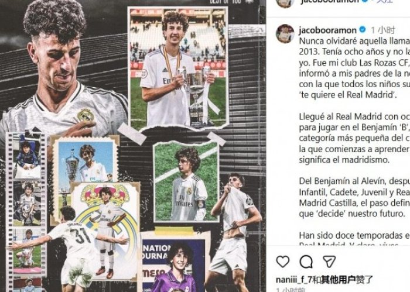Like the post with the heart icon
Screen dimensions: 410x292
283,262
